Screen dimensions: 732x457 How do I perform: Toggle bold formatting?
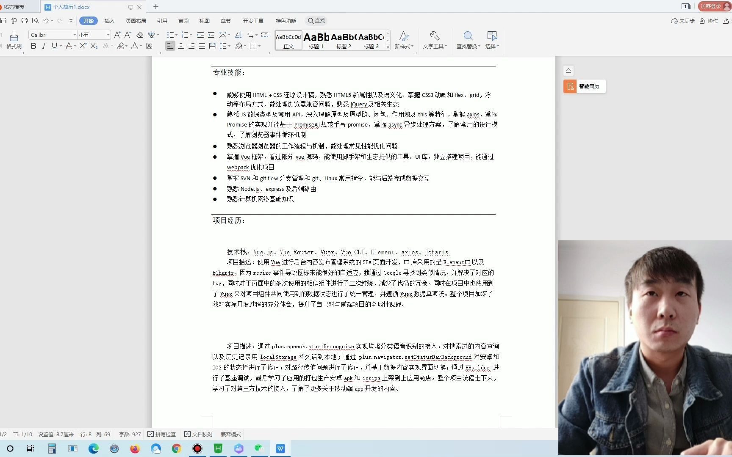33,46
